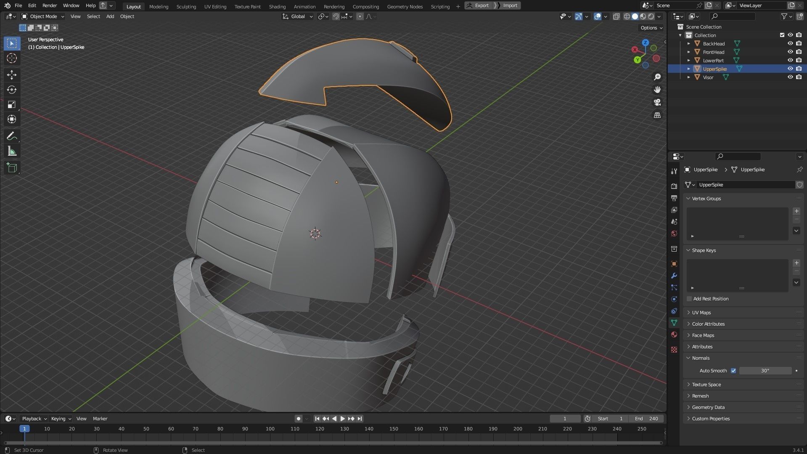Open Material properties tab
This screenshot has width=807, height=454.
point(674,335)
